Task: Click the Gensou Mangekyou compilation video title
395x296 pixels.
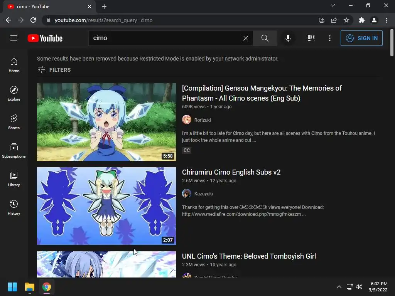Action: point(262,93)
